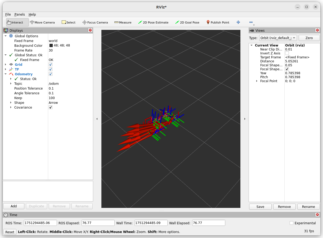Click the Distance value 5.05261
This screenshot has height=238, width=323.
pyautogui.click(x=291, y=61)
